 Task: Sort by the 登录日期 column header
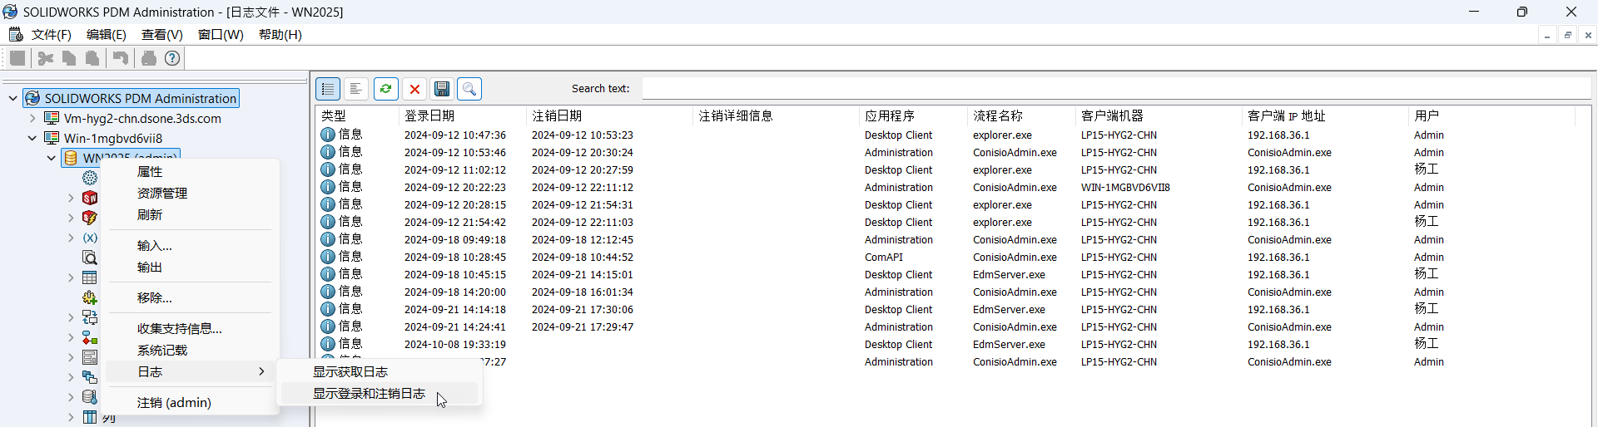point(464,116)
